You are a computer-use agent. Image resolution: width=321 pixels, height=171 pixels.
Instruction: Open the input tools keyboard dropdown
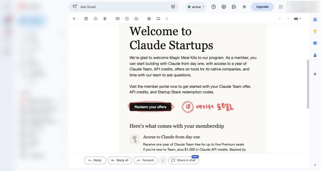298,19
